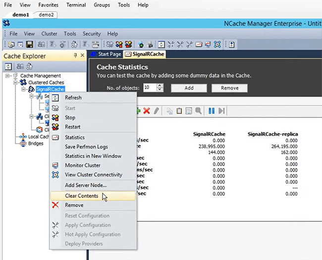This screenshot has height=260, width=322.
Task: Pin the Cache Explorer panel
Action: 75,55
